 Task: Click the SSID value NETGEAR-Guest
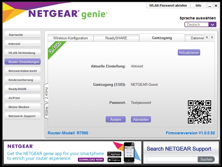(144, 84)
